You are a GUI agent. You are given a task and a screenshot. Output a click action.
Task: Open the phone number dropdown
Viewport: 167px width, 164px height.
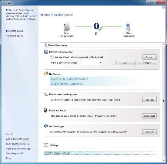coord(101,63)
